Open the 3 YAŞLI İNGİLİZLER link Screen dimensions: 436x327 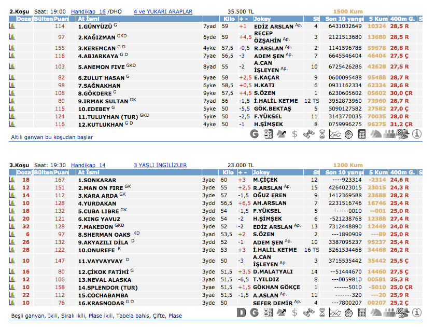(160, 165)
